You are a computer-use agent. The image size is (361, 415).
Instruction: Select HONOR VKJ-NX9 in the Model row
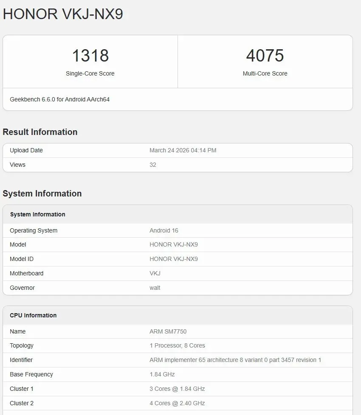173,244
